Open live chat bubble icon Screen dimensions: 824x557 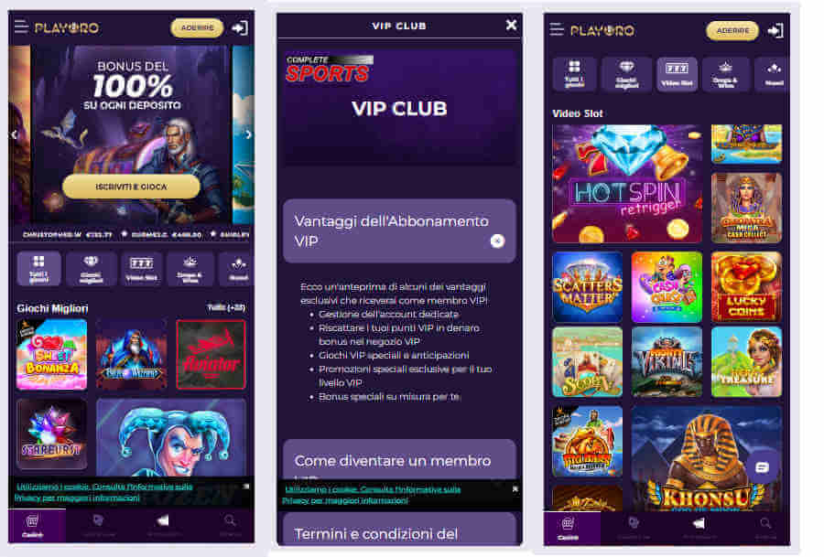click(762, 467)
